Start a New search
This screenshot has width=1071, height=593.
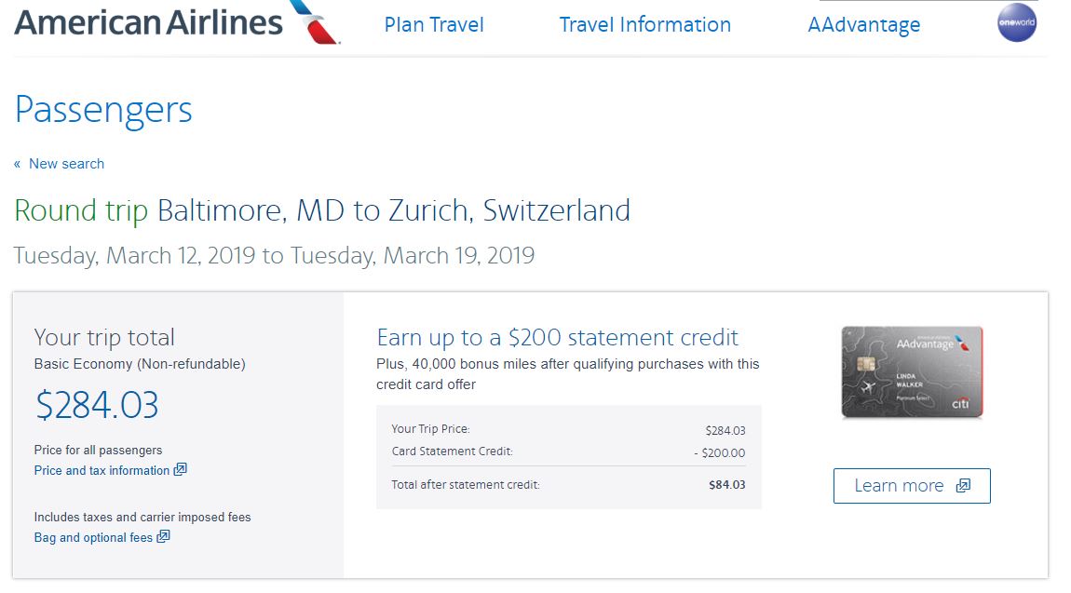[x=66, y=164]
